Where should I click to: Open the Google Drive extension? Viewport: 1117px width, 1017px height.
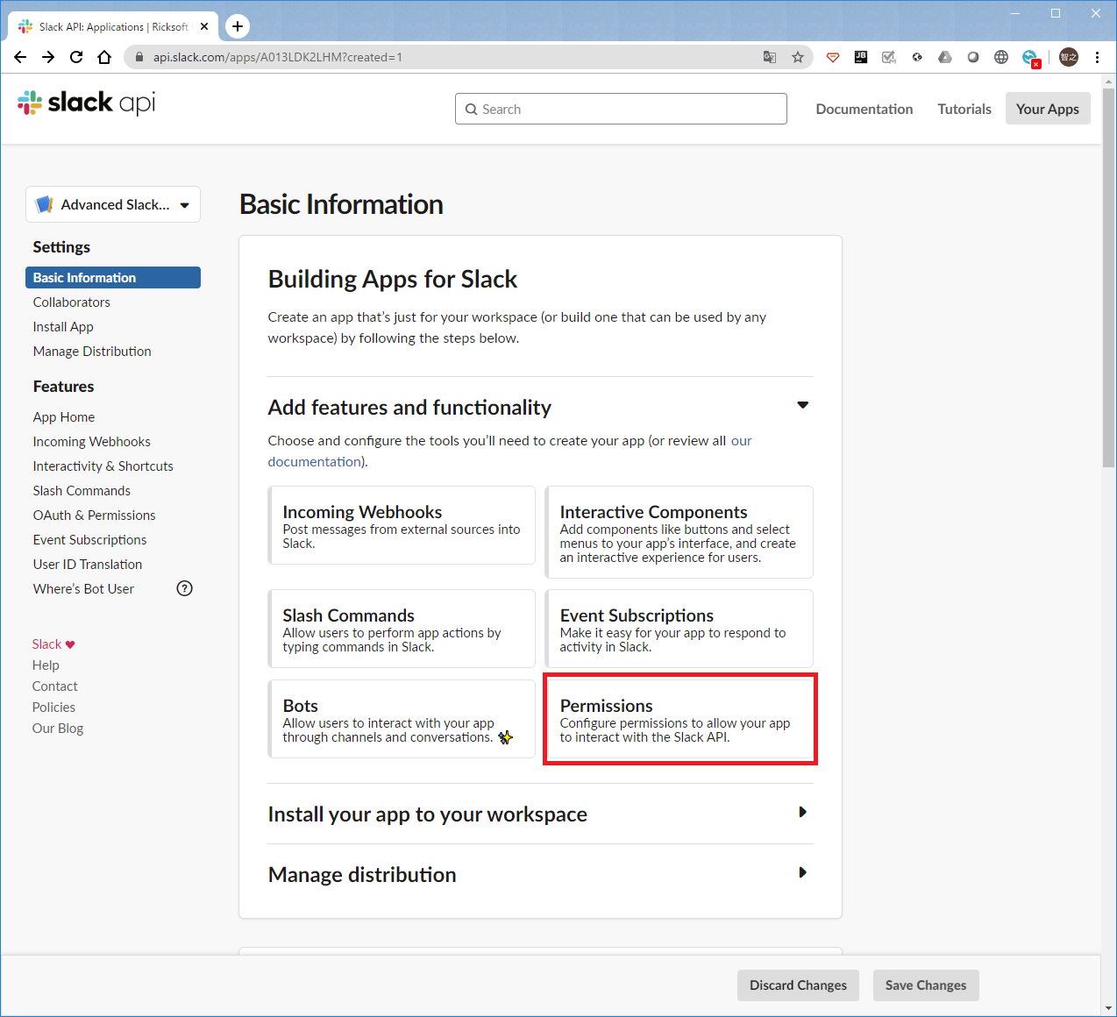(945, 57)
